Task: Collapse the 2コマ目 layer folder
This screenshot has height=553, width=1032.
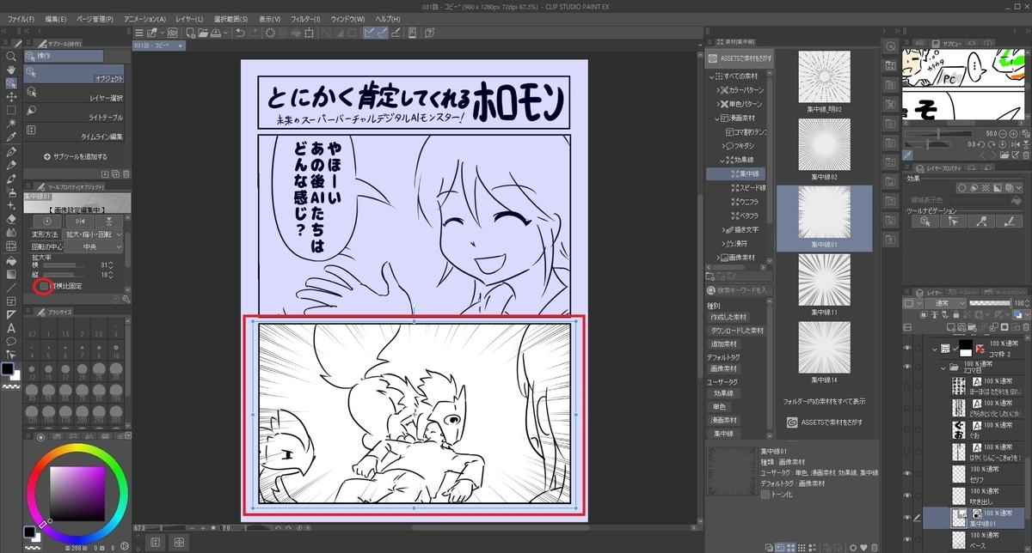Action: [x=944, y=368]
